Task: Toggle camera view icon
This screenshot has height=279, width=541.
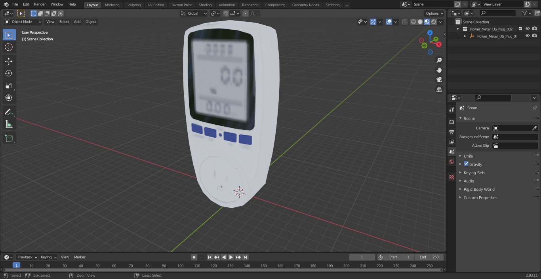Action: [x=439, y=80]
